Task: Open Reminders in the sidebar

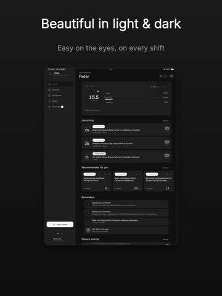Action: [60, 107]
